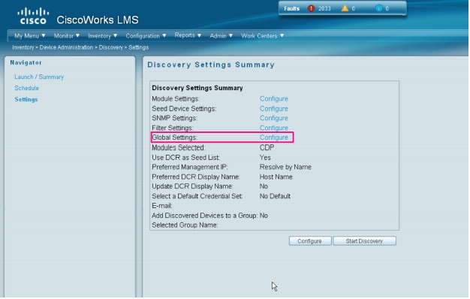
Task: Open the Monitor menu
Action: click(x=67, y=36)
